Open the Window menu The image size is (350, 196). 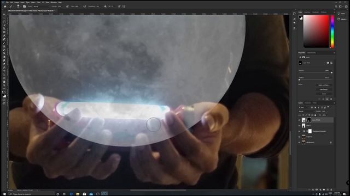(x=54, y=2)
